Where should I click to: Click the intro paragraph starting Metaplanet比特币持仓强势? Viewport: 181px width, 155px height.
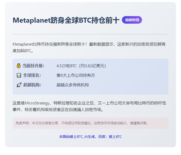pos(89,48)
